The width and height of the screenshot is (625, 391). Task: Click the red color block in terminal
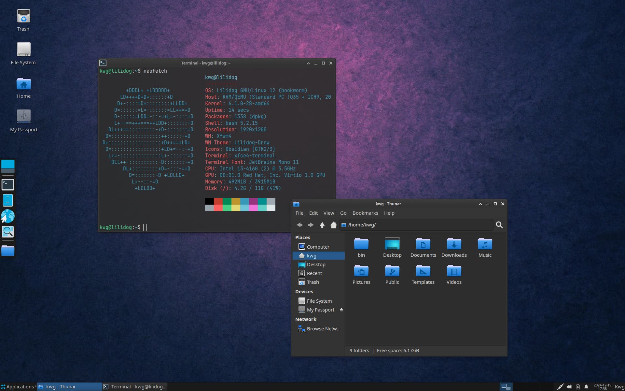(x=218, y=201)
